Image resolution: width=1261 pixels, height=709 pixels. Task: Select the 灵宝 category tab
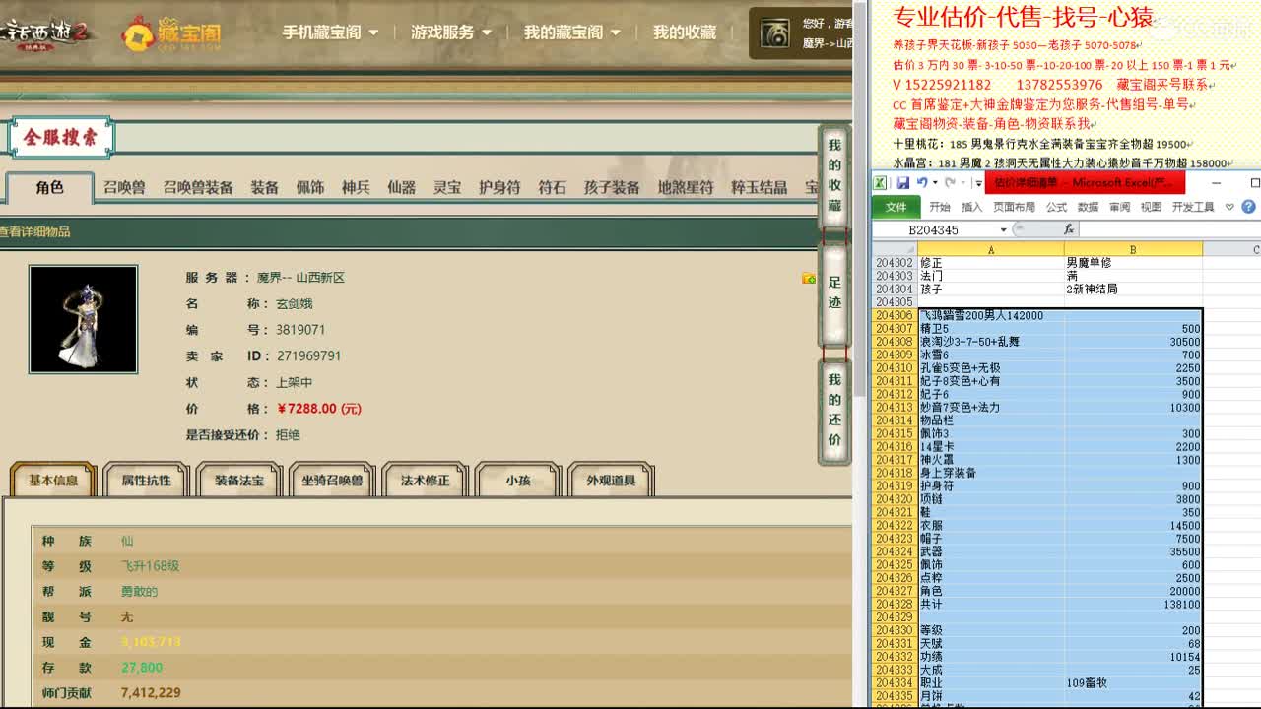coord(447,187)
